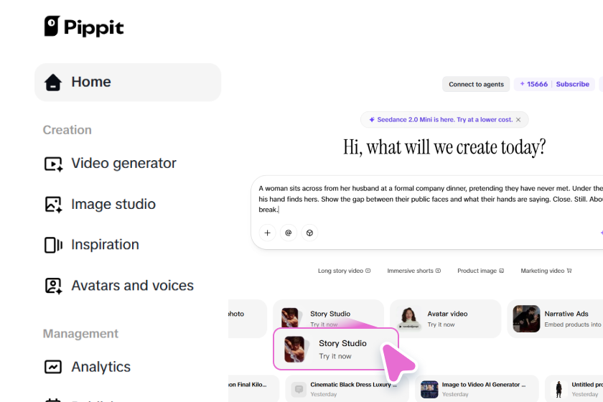
Task: Click the Image studio icon
Action: pos(53,205)
